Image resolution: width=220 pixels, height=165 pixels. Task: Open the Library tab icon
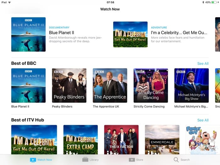click(85, 160)
